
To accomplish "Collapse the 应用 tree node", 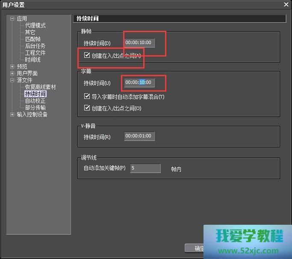I will click(12, 19).
